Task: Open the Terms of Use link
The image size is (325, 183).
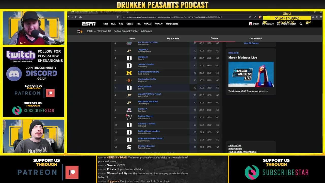Action: pos(235,146)
